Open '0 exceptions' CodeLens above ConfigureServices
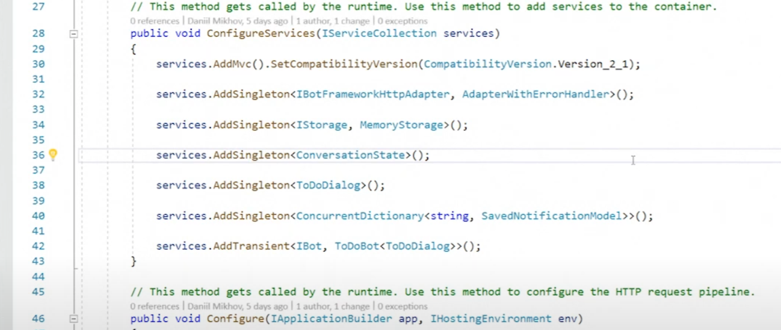Screen dimensions: 781x330 click(403, 21)
